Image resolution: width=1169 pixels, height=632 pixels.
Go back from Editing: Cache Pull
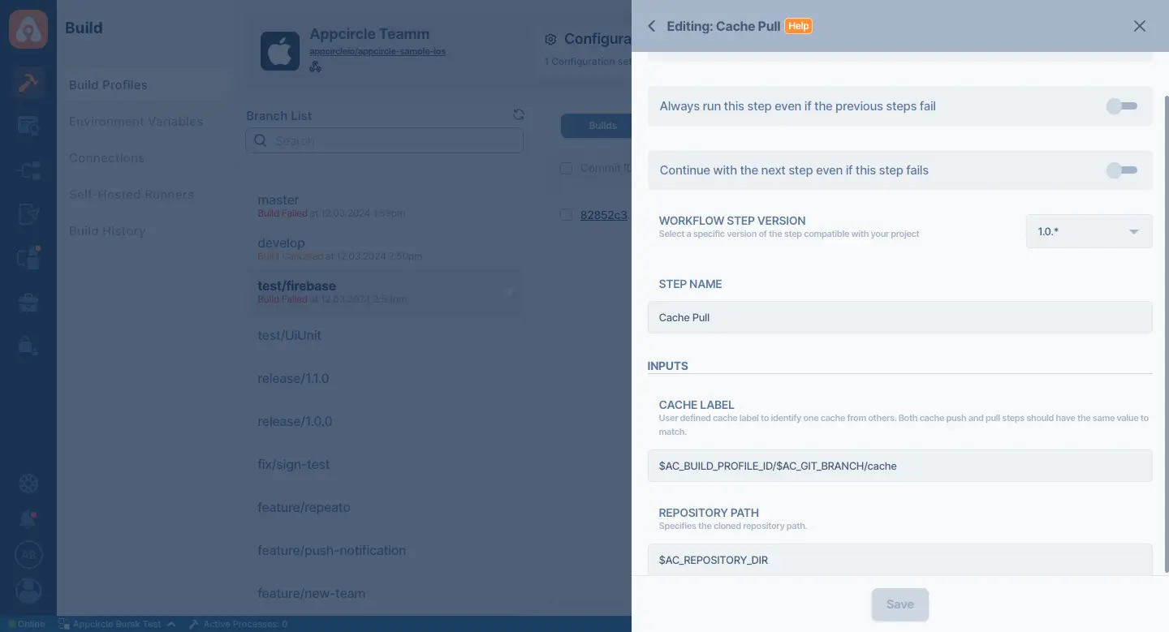pos(651,26)
